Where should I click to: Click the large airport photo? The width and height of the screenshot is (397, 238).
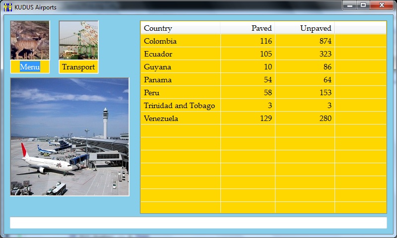tap(69, 137)
